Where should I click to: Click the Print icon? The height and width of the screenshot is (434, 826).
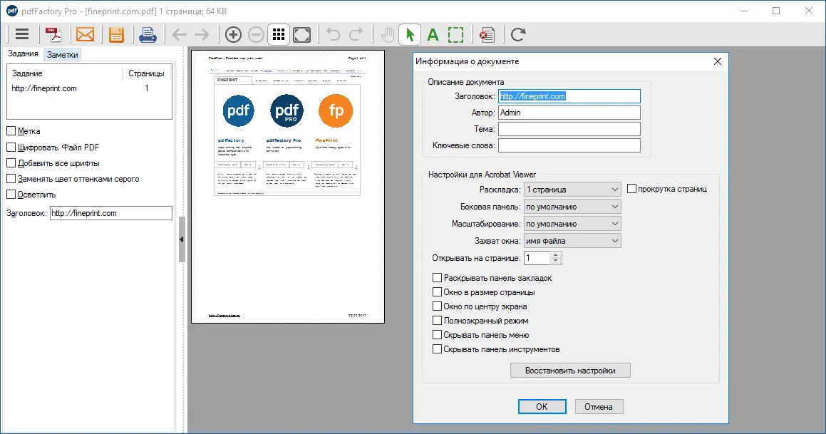(x=148, y=33)
